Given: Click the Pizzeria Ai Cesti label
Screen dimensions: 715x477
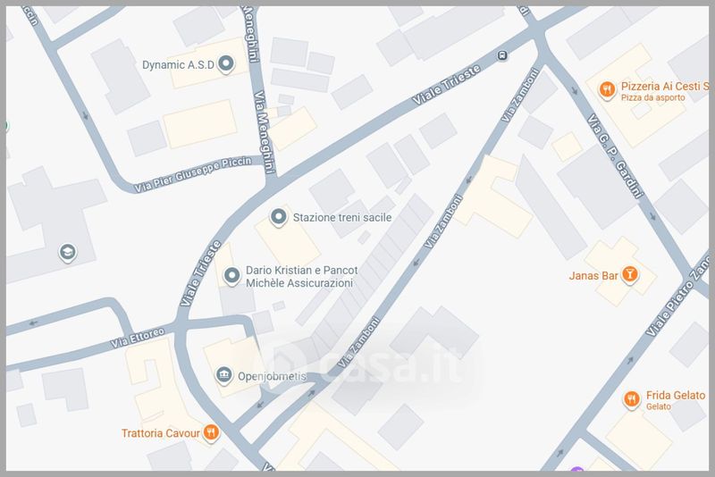Looking at the screenshot, I should point(665,86).
